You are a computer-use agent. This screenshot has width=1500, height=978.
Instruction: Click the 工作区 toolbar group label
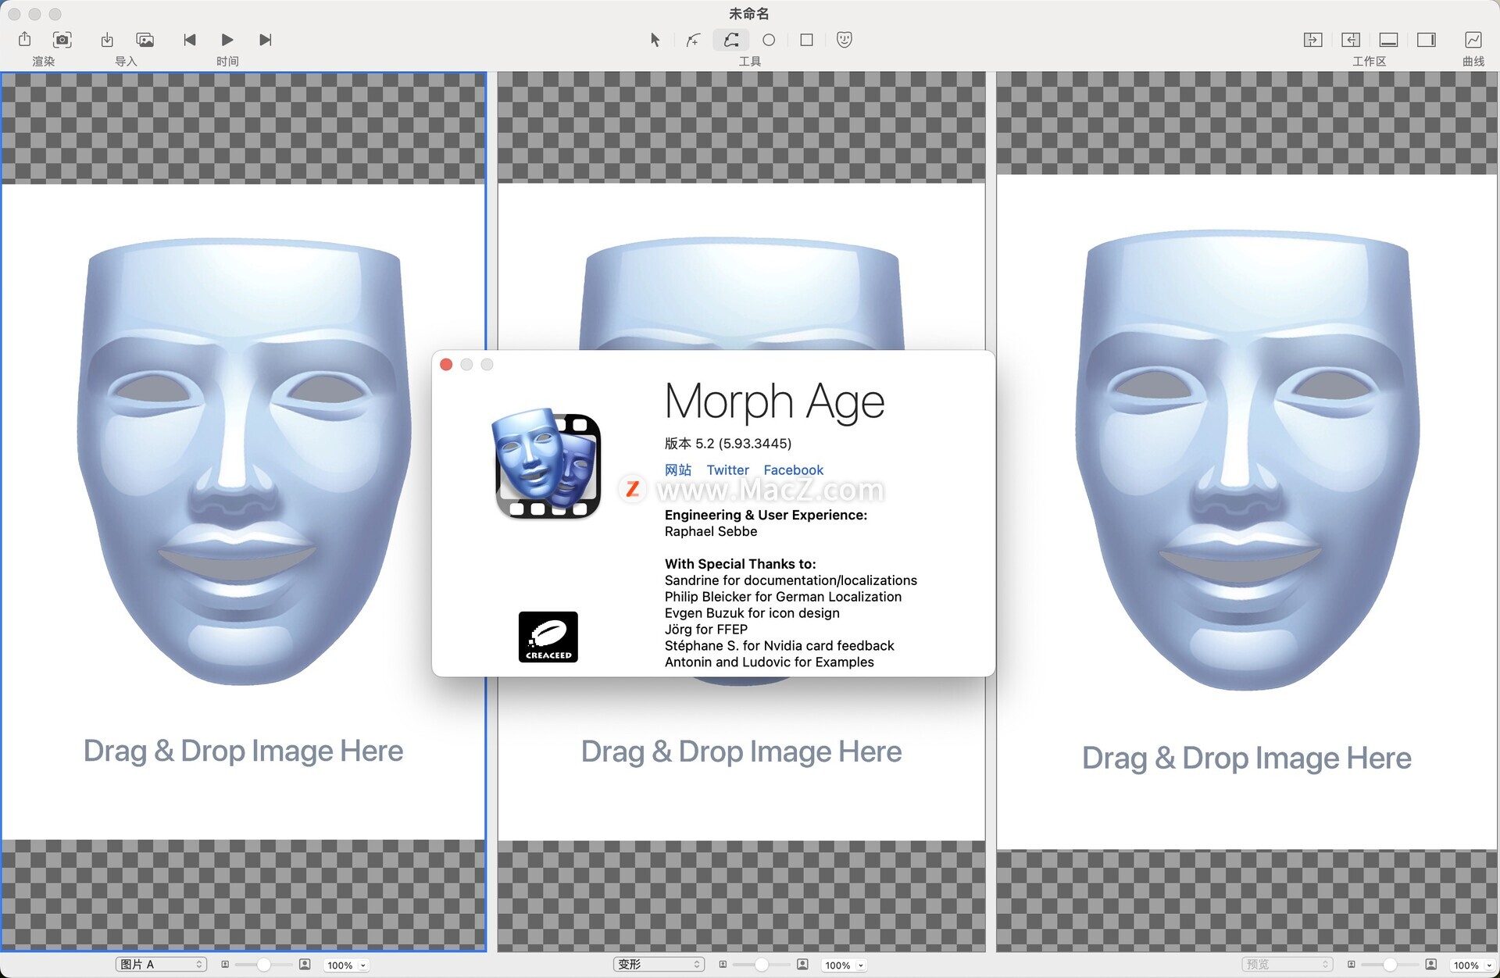point(1370,61)
